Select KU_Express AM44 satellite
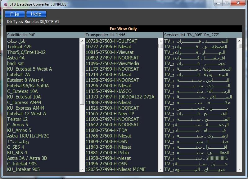Image resolution: width=248 pixels, height=179 pixels. [x=43, y=108]
